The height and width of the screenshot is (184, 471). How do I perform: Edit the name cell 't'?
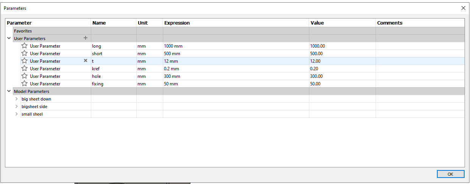click(x=114, y=61)
